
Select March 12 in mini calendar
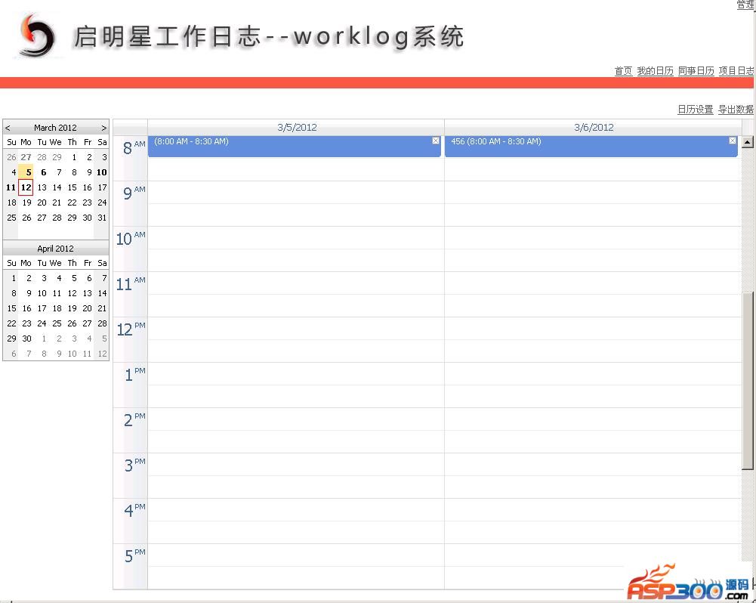26,187
